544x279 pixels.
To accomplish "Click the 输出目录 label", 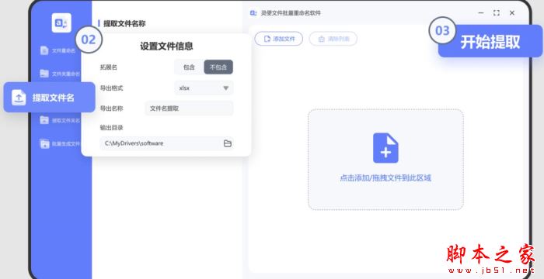I will click(x=111, y=127).
